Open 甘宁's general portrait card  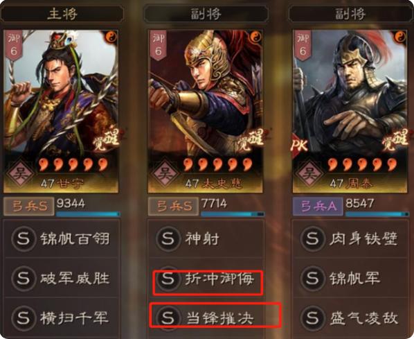pos(61,111)
